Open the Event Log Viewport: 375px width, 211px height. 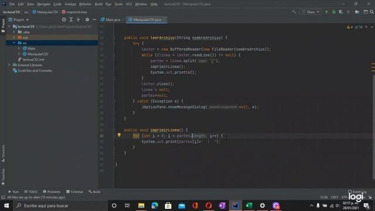pos(357,192)
